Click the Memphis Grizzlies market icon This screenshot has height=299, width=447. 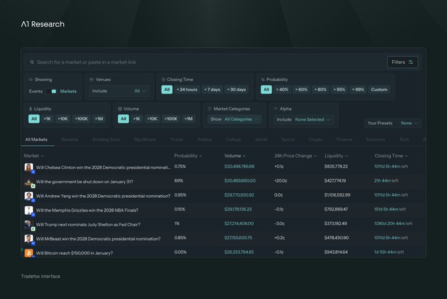29,210
